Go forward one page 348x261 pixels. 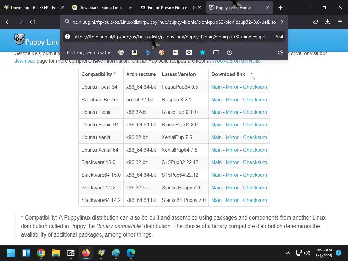click(x=20, y=22)
